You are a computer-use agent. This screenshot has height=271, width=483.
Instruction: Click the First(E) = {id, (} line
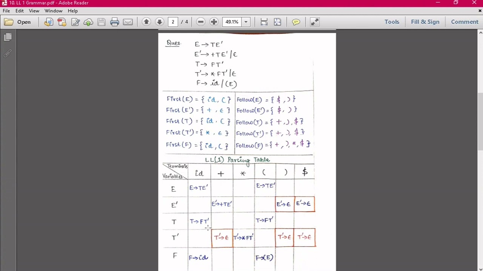(198, 99)
